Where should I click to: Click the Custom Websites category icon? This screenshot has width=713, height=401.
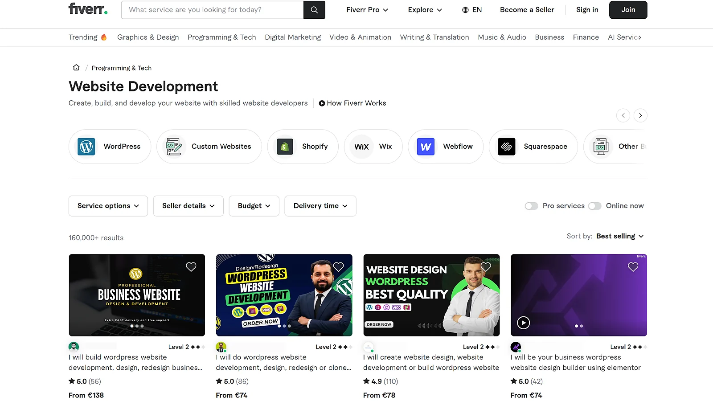click(x=174, y=147)
